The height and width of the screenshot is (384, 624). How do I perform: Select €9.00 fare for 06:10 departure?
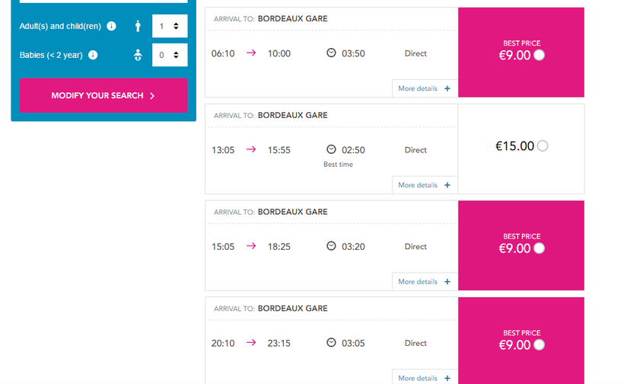point(540,55)
